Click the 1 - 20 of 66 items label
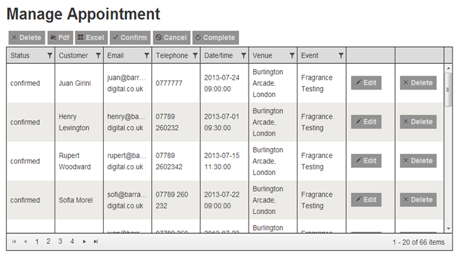The image size is (458, 258). pos(418,242)
